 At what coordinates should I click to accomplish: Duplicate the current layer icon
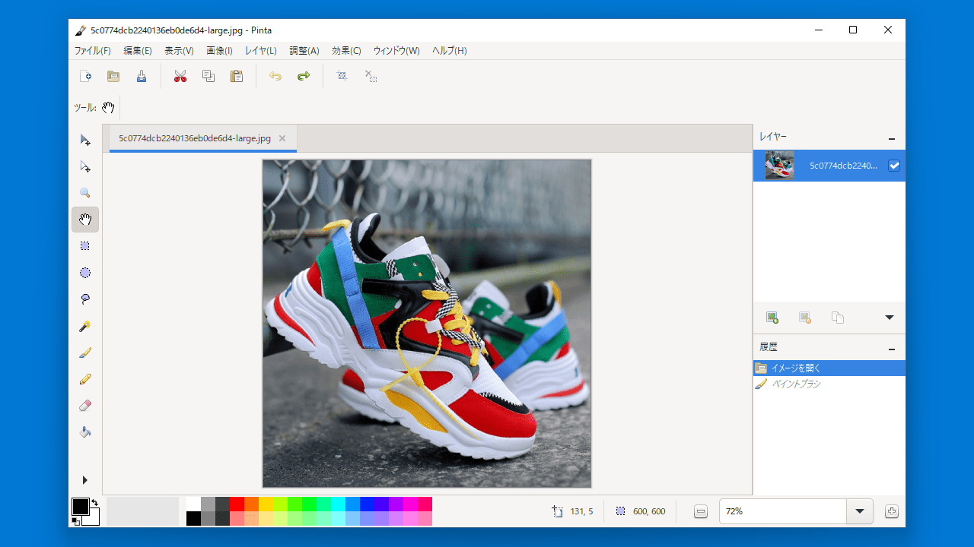(x=838, y=318)
